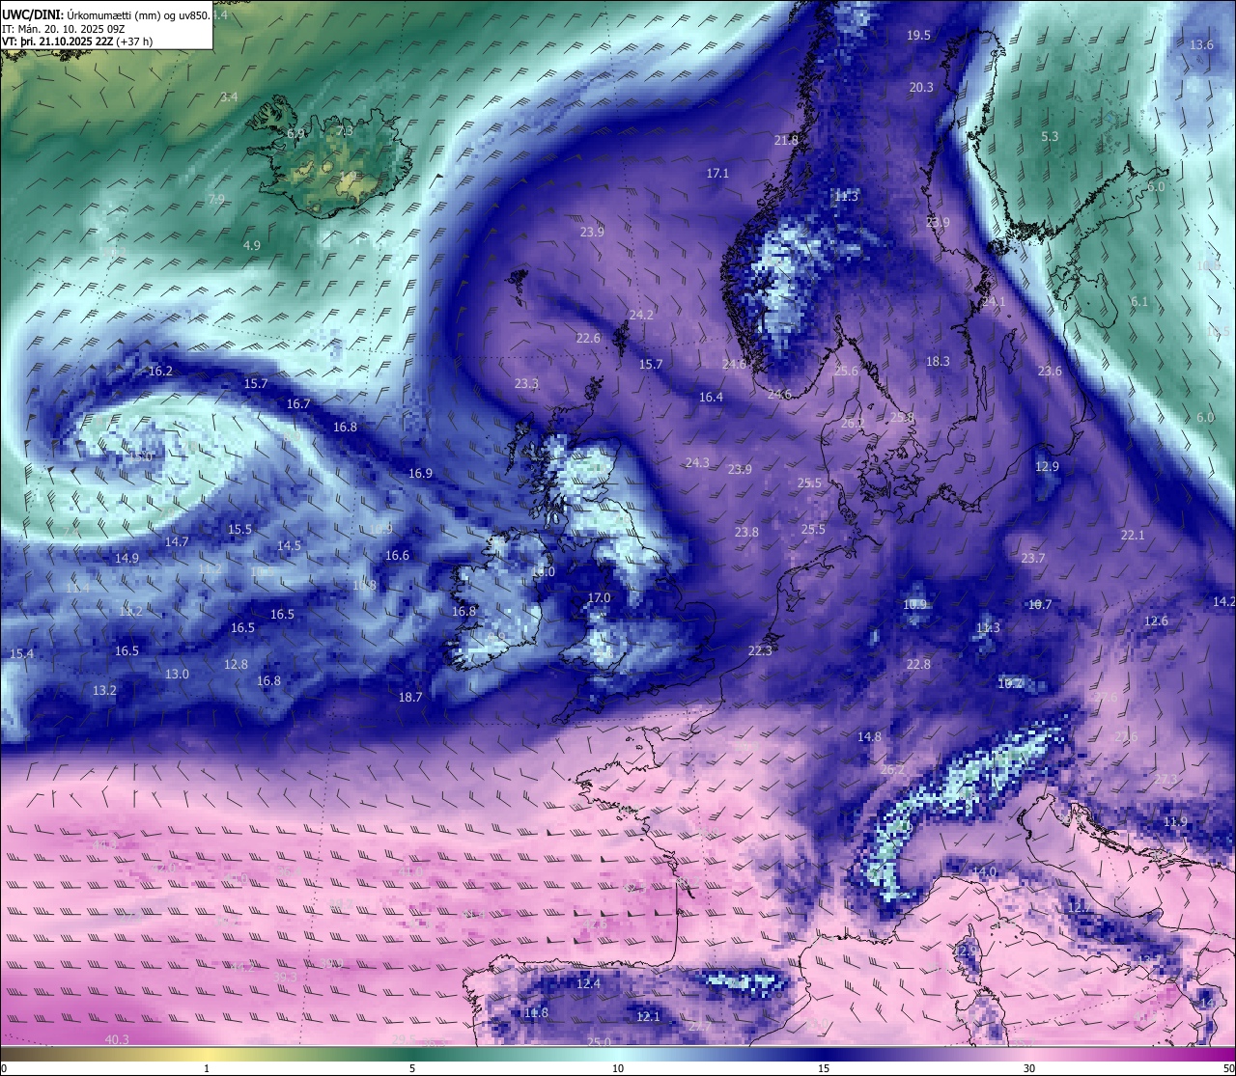Click the 12.9 value in the Baltic Sea

pos(1047,466)
